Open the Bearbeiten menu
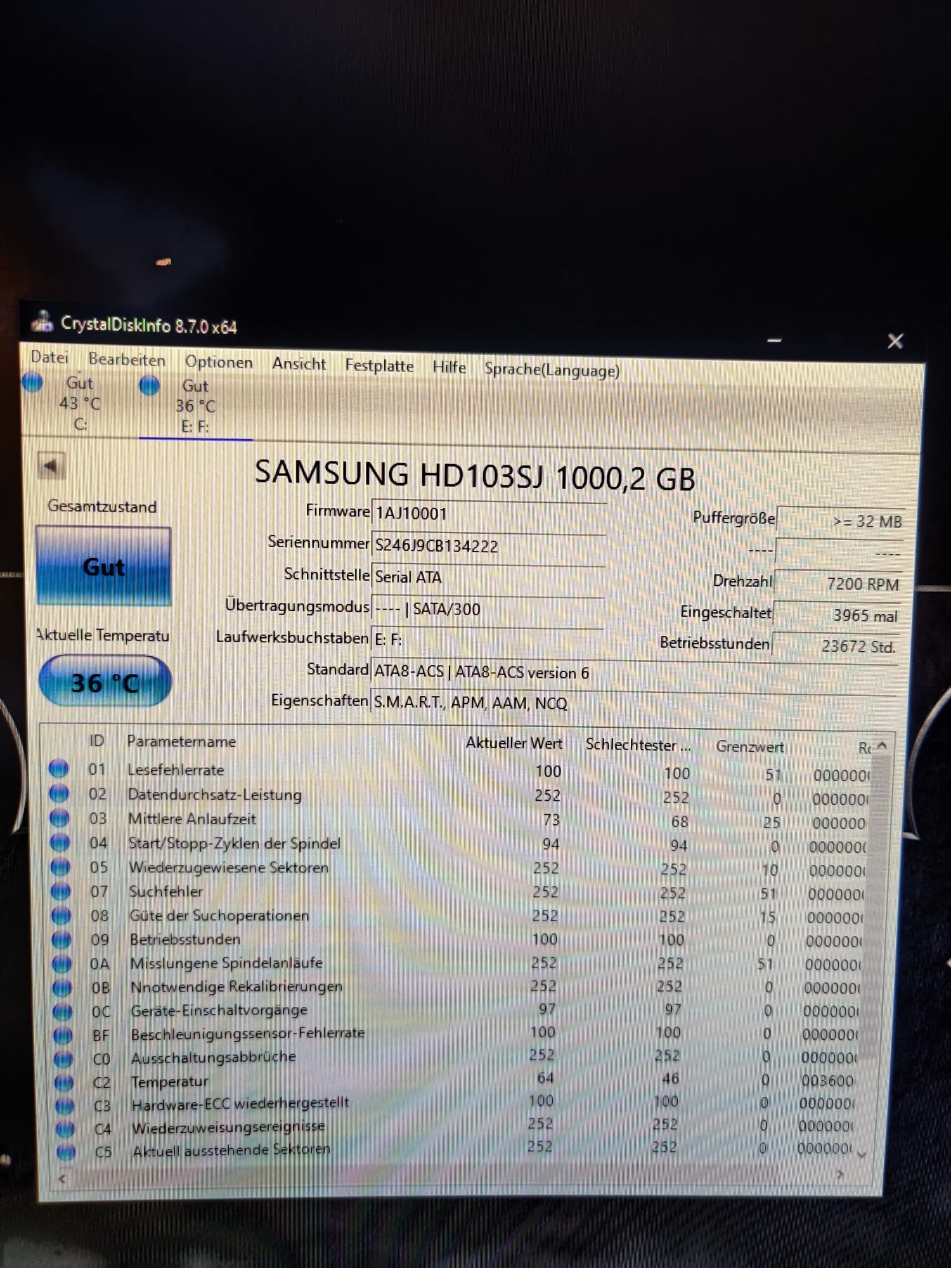 [127, 359]
